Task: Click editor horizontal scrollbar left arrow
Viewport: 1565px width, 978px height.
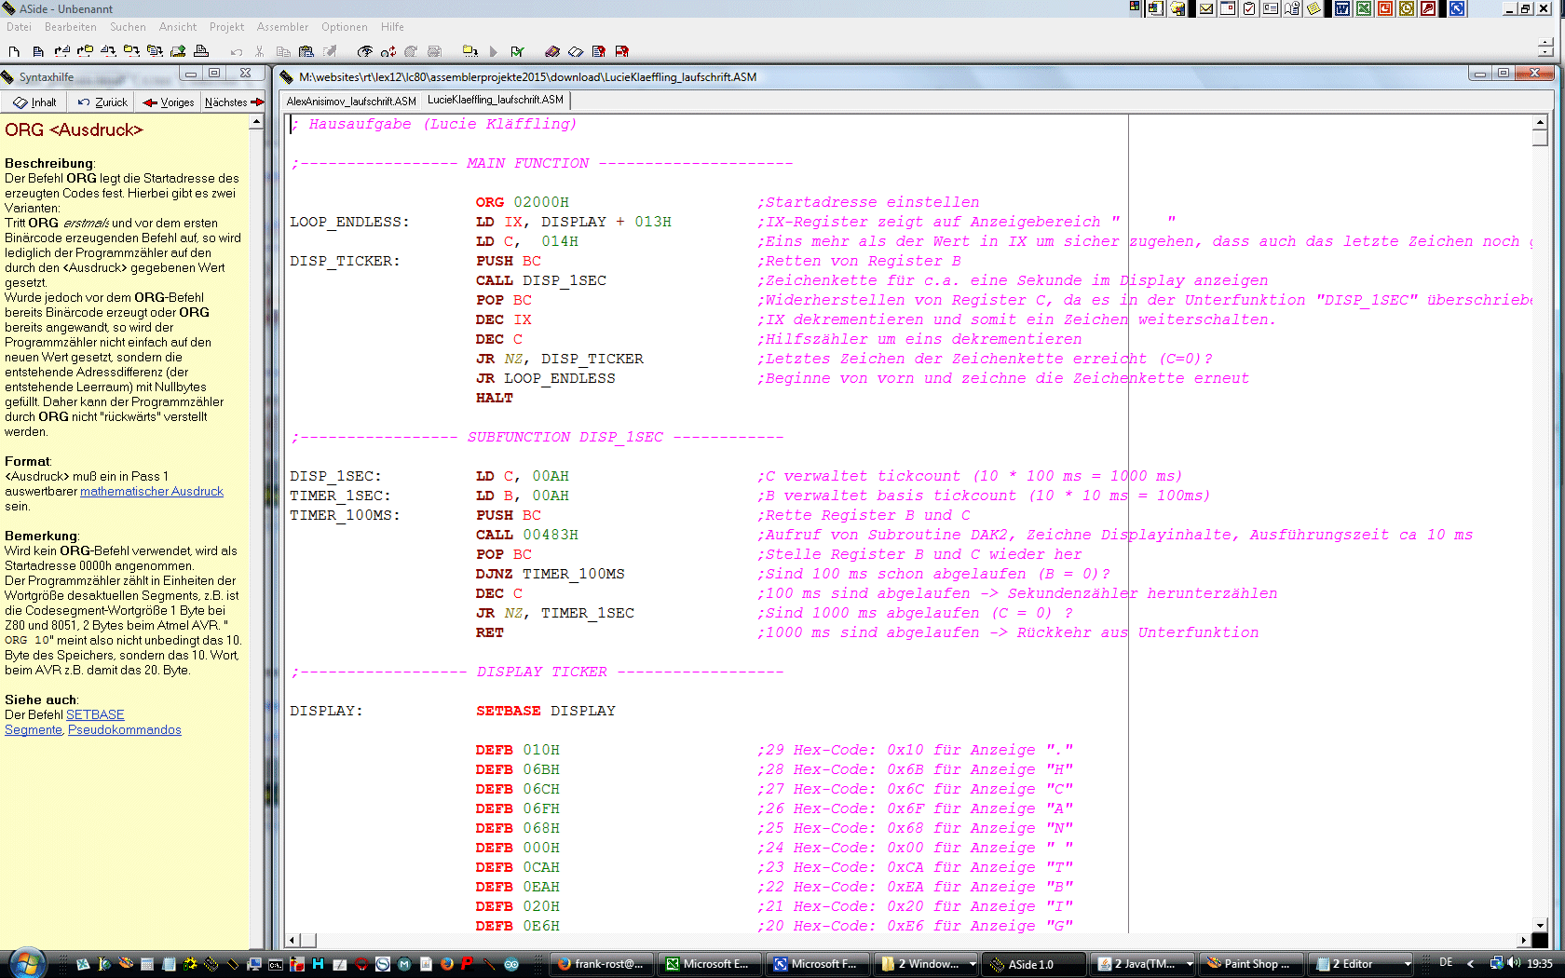Action: 293,941
